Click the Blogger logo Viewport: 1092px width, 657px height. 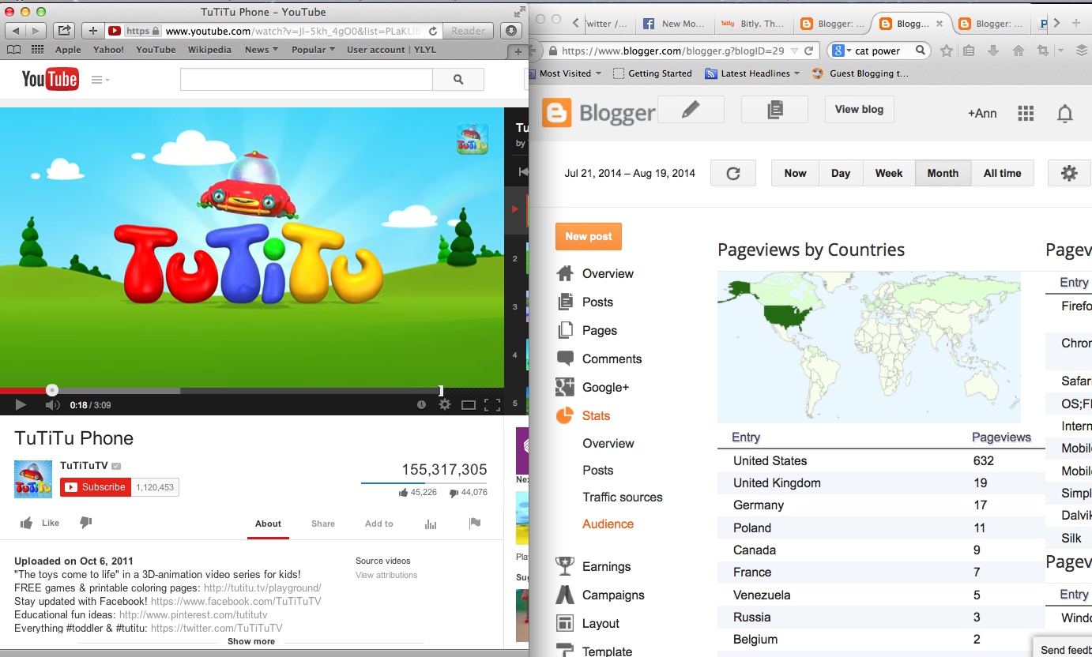pos(599,113)
